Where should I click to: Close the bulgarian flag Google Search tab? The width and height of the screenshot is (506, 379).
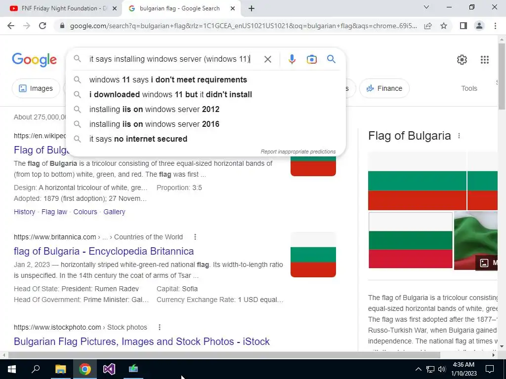(232, 9)
